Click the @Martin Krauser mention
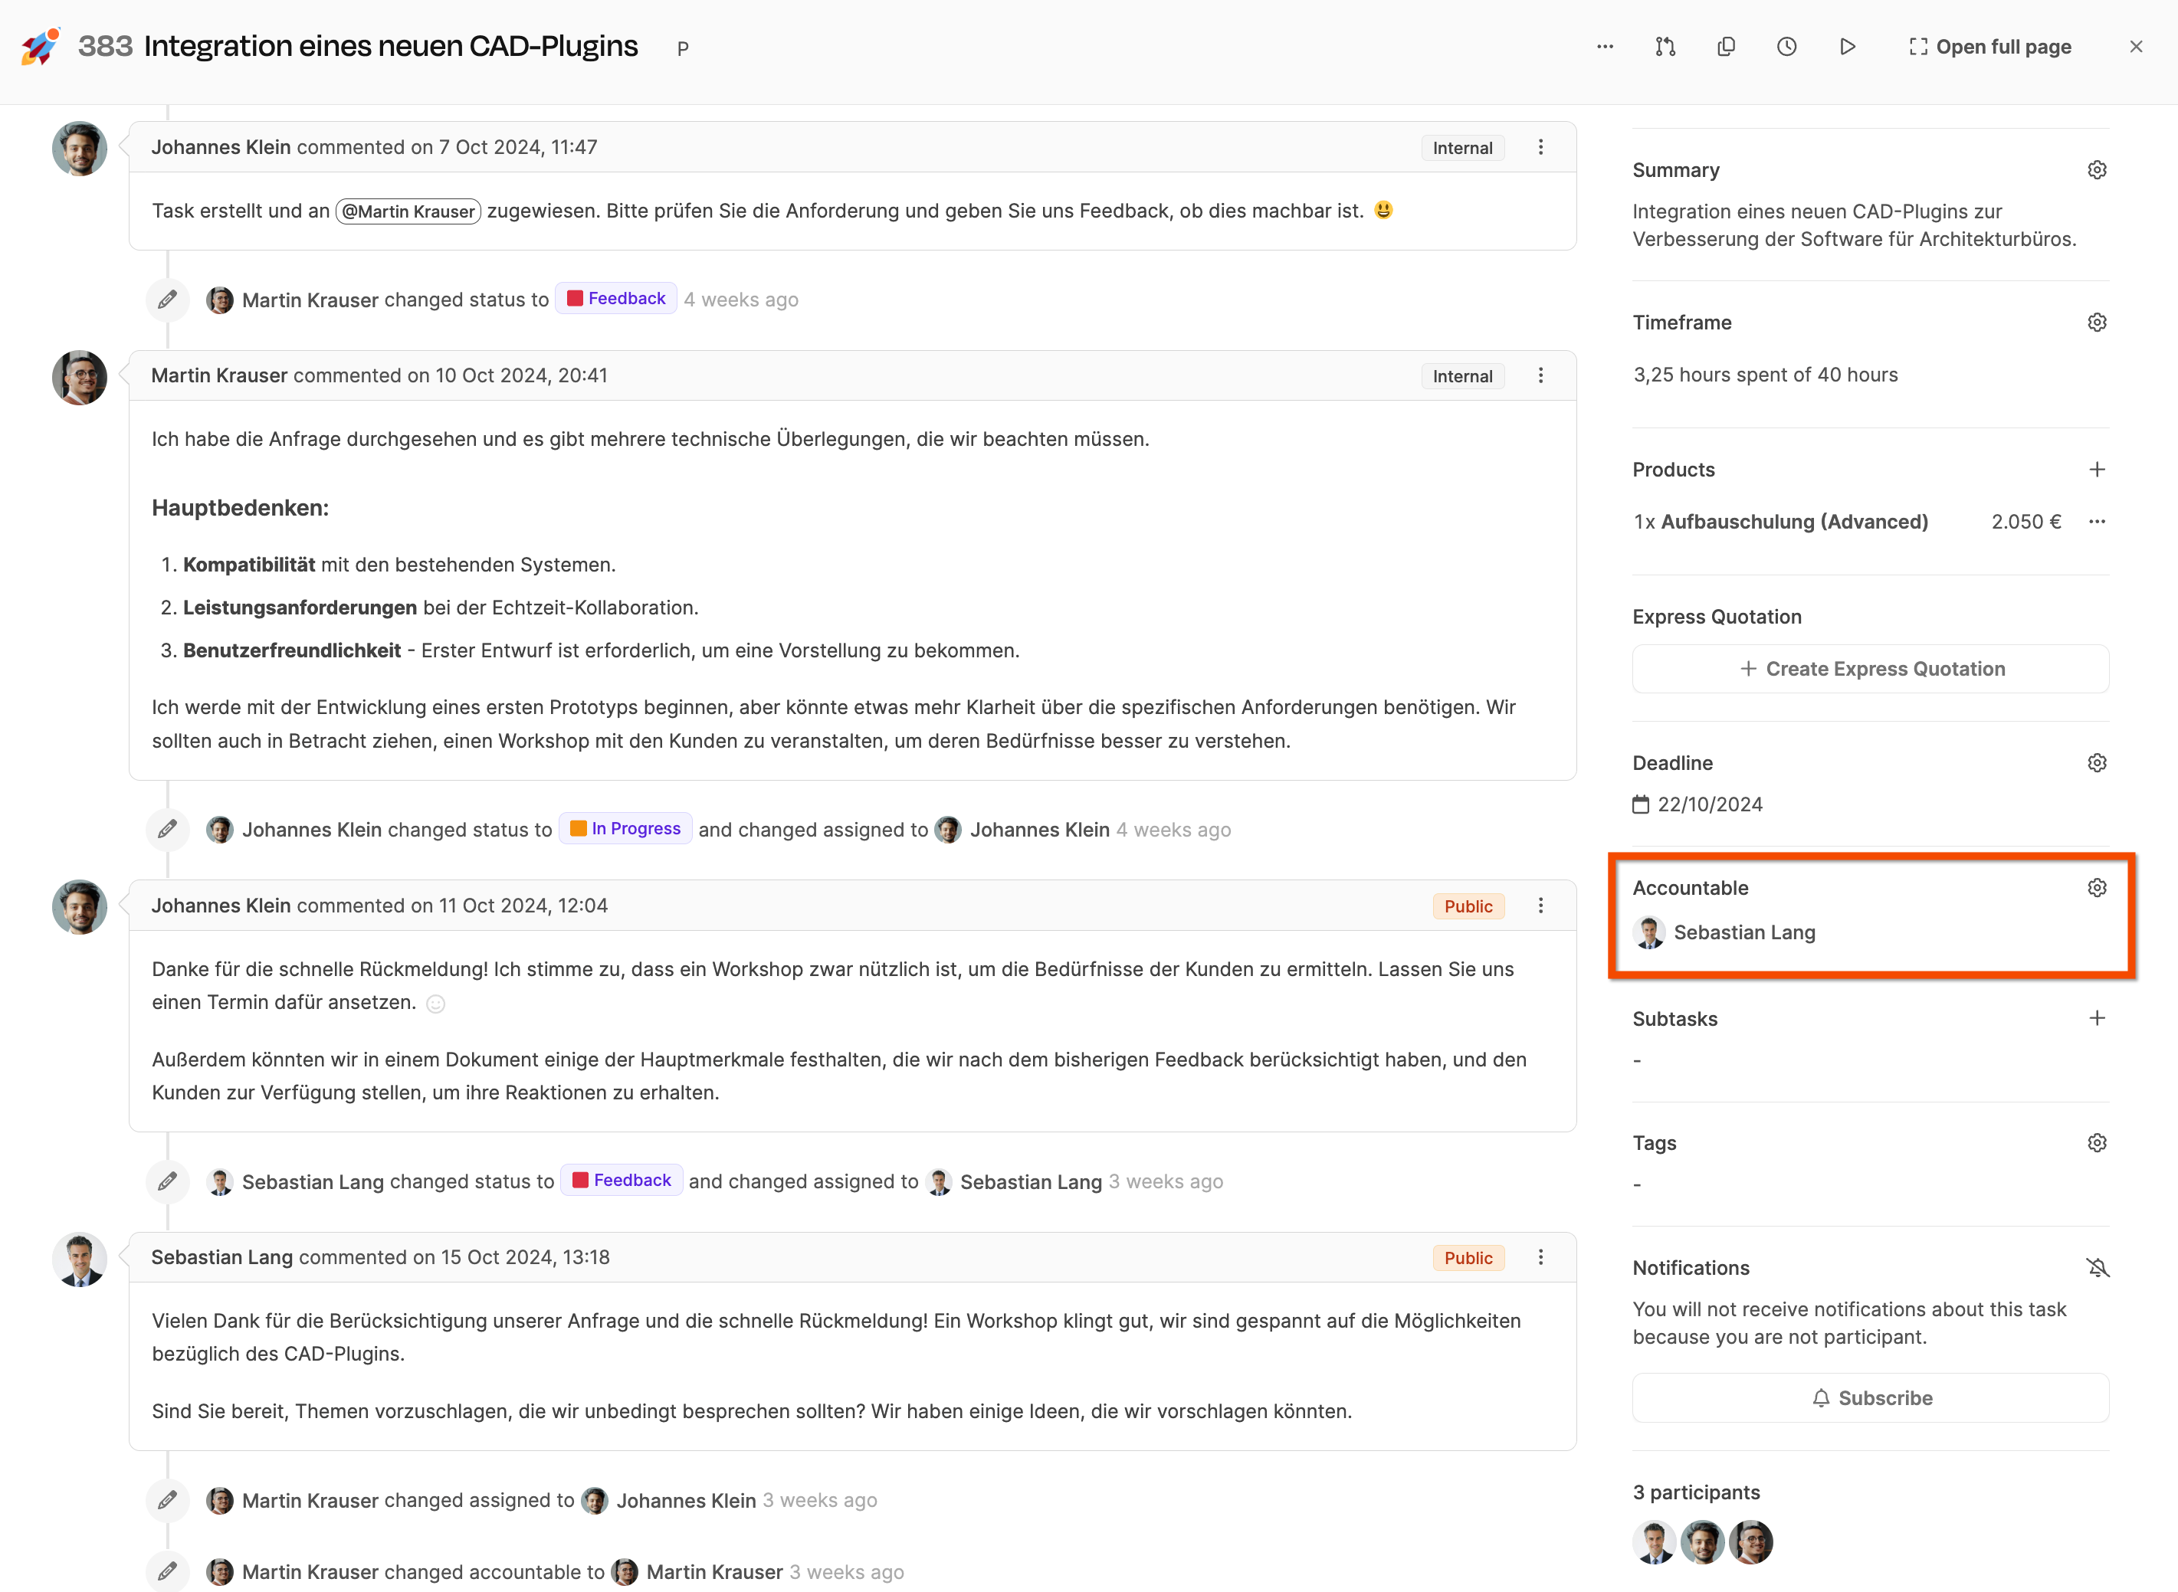The image size is (2178, 1592). [x=408, y=211]
